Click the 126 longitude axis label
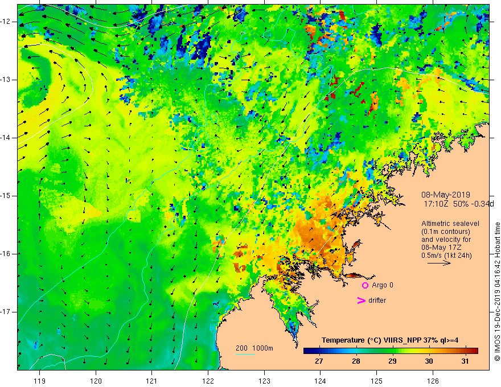Viewport: 501px width, 387px height. 433,381
